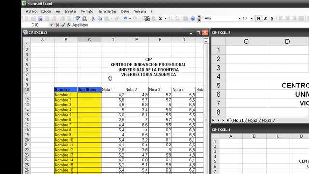Click first-sheet navigation arrow in CIP EXCEL:2
The height and width of the screenshot is (174, 309).
(213, 120)
